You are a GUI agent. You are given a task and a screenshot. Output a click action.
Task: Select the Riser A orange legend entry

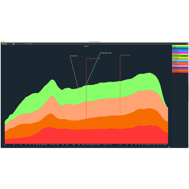[x=180, y=63]
